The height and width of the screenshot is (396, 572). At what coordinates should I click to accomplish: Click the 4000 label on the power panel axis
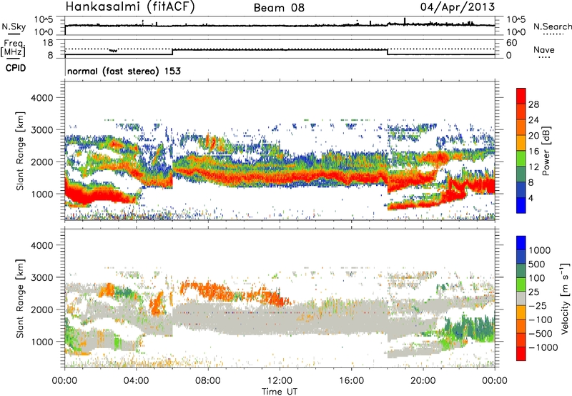(x=41, y=98)
